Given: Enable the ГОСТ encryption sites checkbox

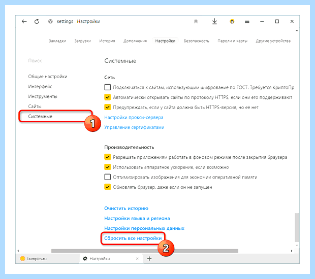Looking at the screenshot, I should [x=108, y=87].
